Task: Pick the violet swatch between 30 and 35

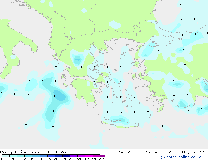Action: tap(74, 156)
